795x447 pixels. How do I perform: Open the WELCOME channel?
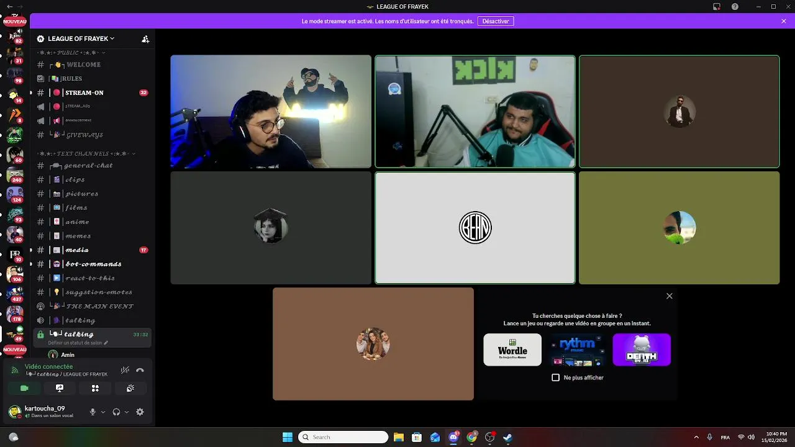pyautogui.click(x=92, y=65)
